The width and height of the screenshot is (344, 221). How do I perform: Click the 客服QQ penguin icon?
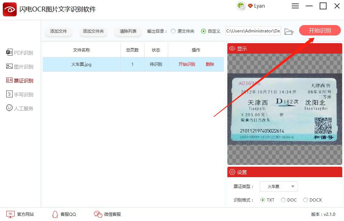[x=55, y=214]
